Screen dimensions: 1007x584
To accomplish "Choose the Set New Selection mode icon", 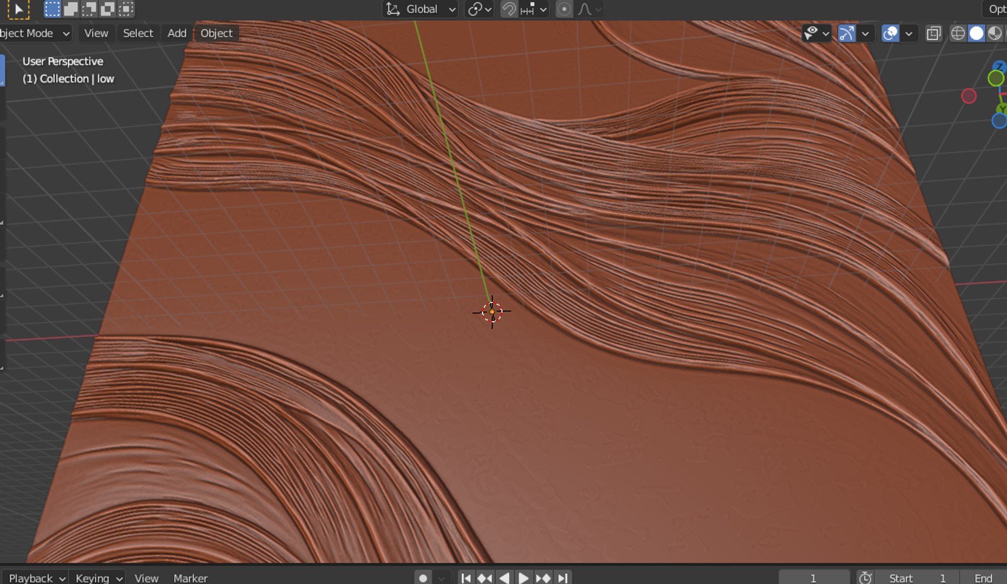I will pos(52,9).
